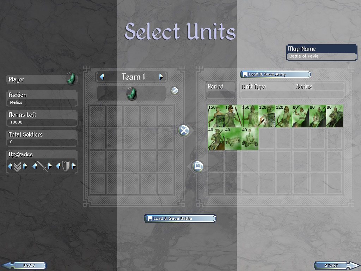
Task: Click the round X remove-units icon
Action: tap(184, 131)
